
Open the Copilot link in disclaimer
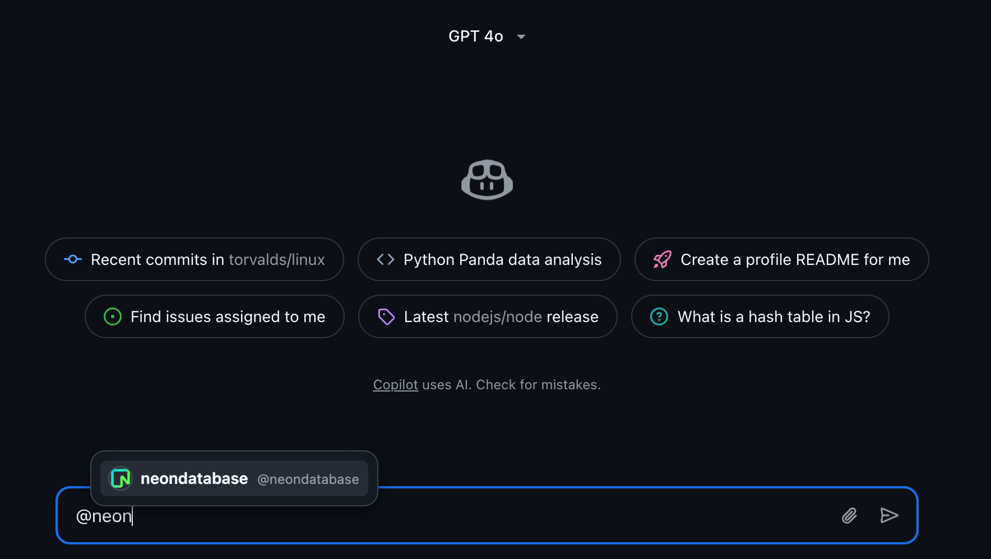[395, 385]
